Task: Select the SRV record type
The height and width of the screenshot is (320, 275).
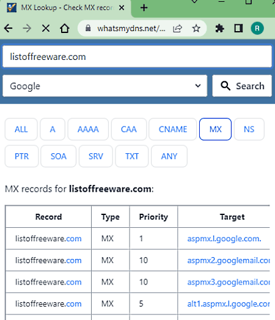Action: [x=96, y=156]
